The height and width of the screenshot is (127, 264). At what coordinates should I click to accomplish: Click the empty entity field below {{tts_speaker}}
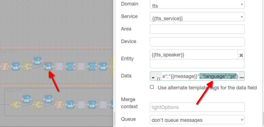coord(197,63)
